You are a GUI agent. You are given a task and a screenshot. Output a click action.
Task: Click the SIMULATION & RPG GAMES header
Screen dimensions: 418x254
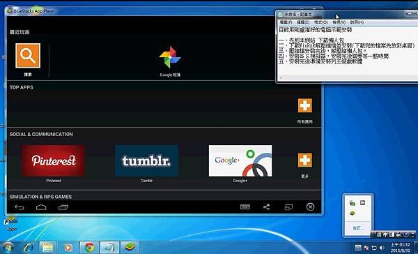pyautogui.click(x=40, y=197)
